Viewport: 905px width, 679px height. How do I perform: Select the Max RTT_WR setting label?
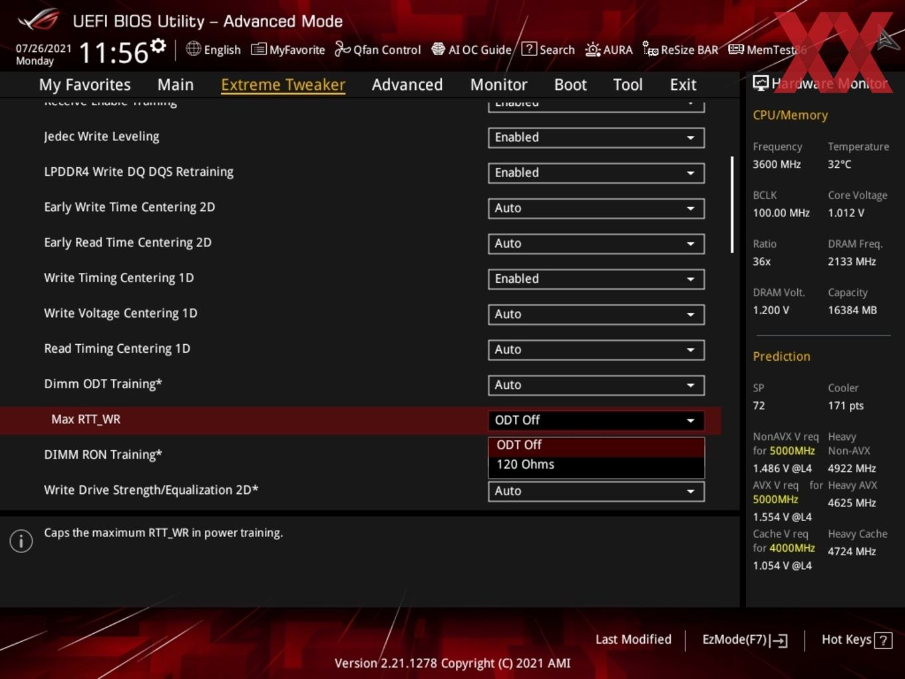[x=86, y=419]
